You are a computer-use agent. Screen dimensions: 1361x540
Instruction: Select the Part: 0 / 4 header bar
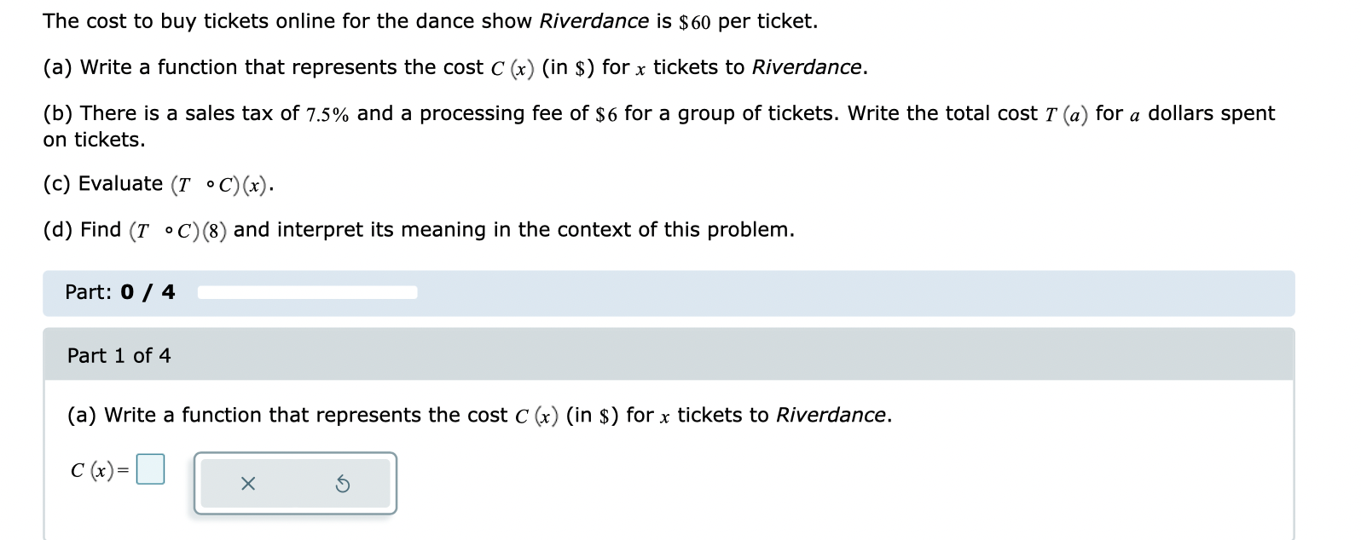click(x=119, y=292)
